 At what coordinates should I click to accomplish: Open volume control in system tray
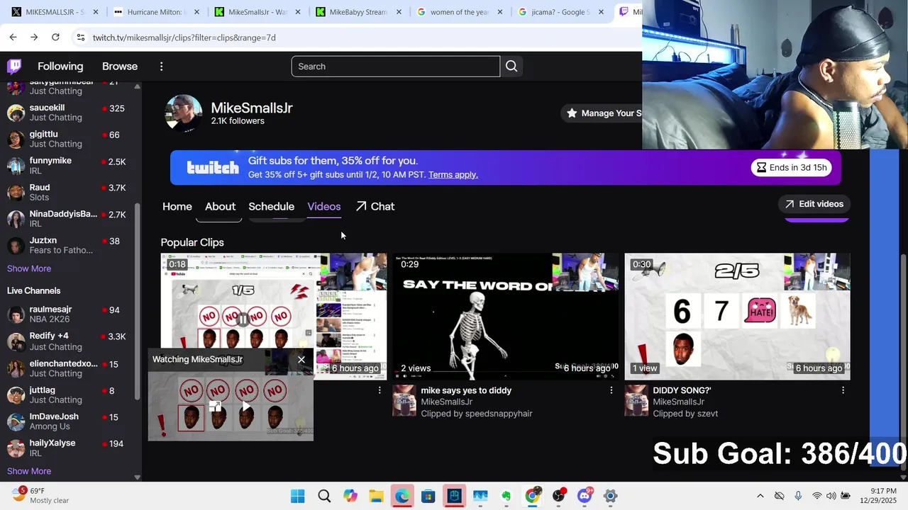[831, 496]
